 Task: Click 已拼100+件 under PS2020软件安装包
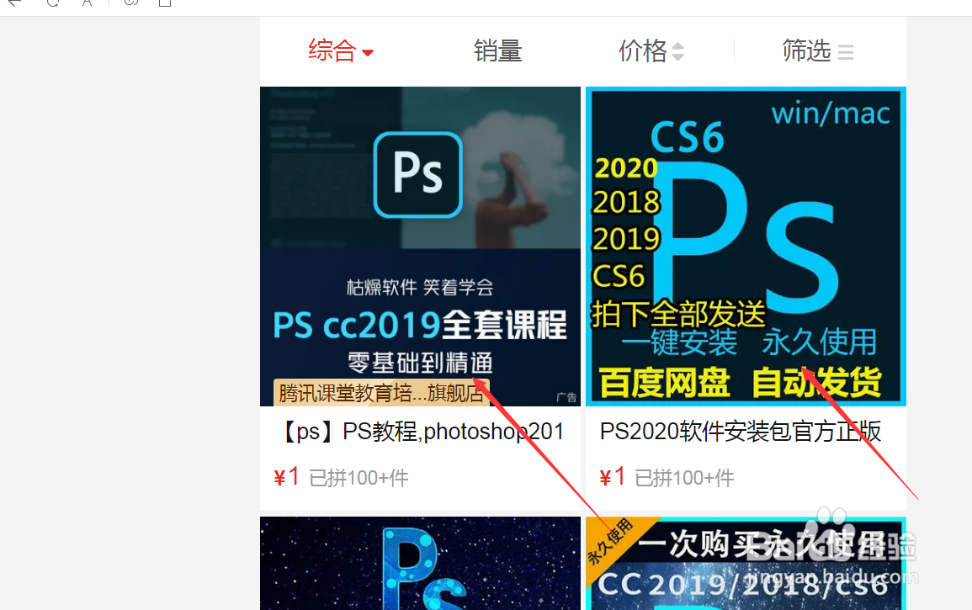click(684, 478)
